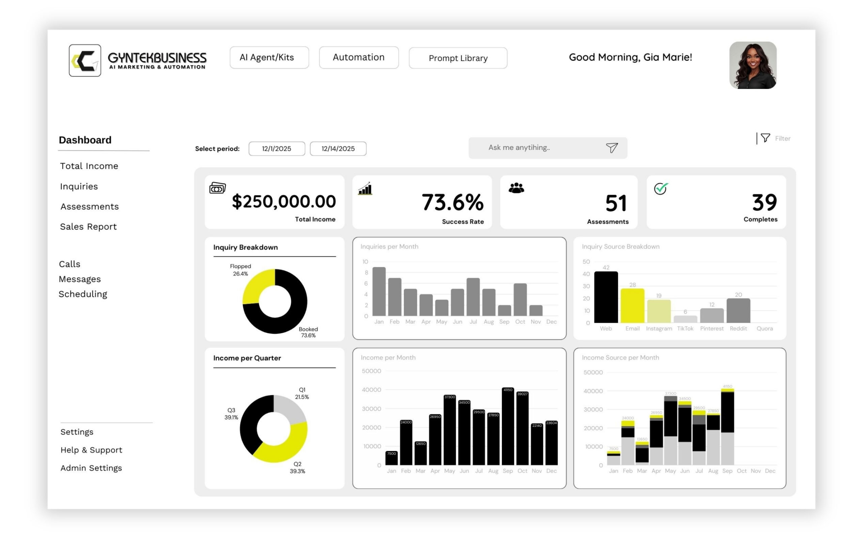This screenshot has width=863, height=539.
Task: Select the yellow Flopped segment in Inquiry Breakdown
Action: 255,285
